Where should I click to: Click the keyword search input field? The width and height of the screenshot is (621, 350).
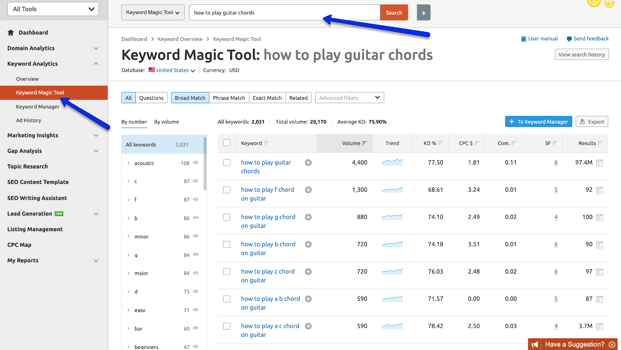coord(284,12)
